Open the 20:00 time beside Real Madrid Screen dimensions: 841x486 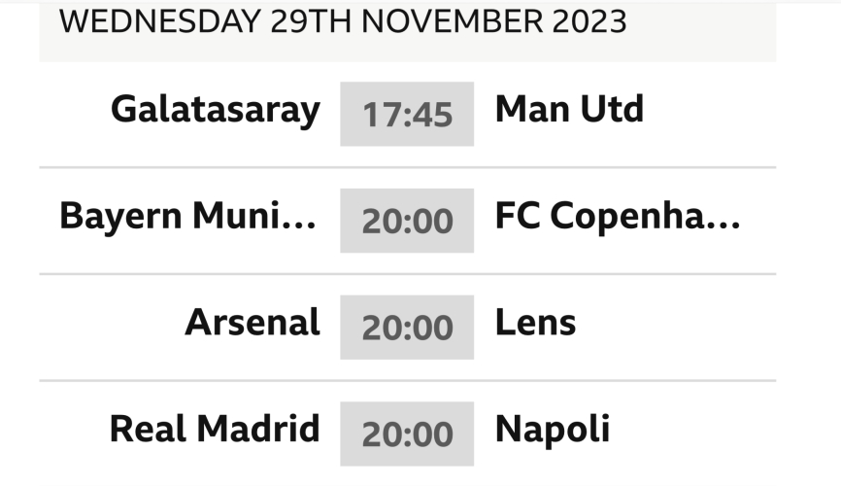click(407, 434)
